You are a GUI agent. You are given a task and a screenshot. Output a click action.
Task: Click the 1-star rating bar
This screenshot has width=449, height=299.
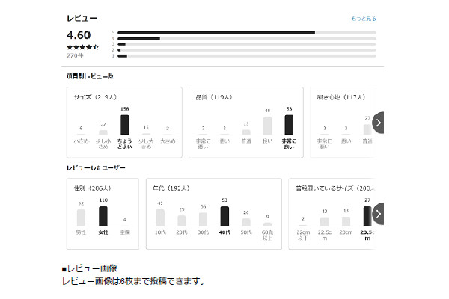(x=123, y=55)
